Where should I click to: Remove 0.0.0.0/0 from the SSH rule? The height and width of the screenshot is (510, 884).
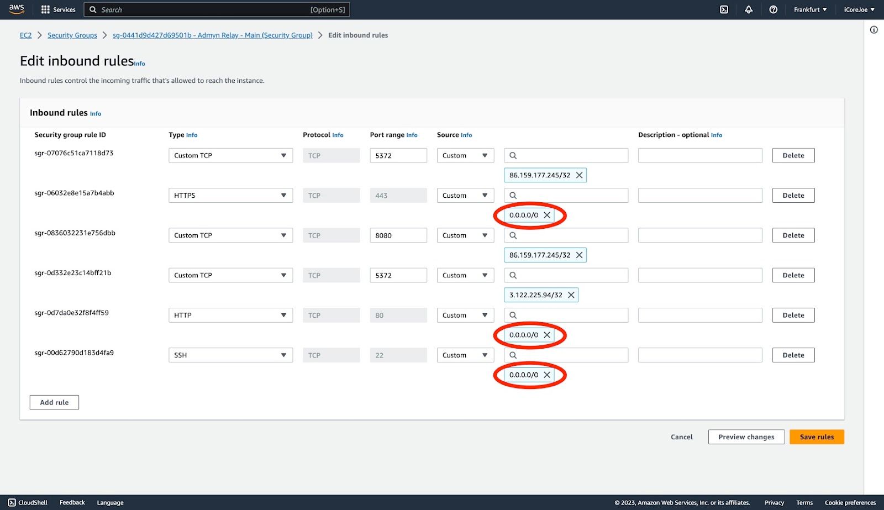point(547,375)
